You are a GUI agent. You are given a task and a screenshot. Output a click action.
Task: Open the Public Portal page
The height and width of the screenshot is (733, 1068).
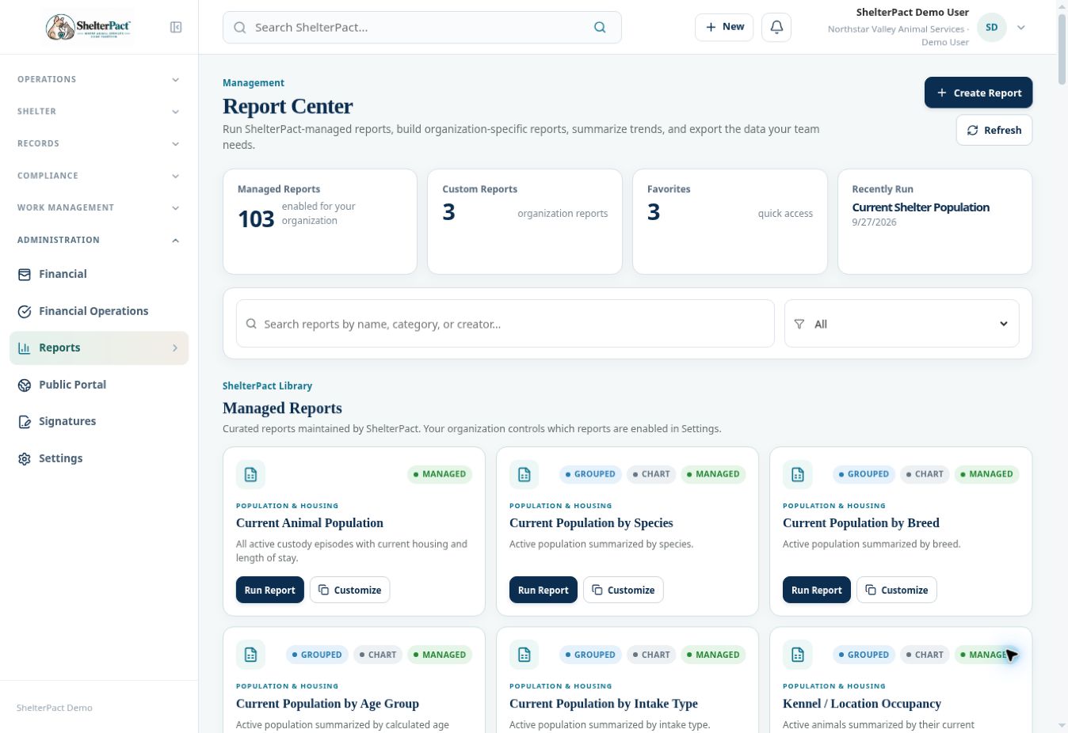tap(99, 385)
